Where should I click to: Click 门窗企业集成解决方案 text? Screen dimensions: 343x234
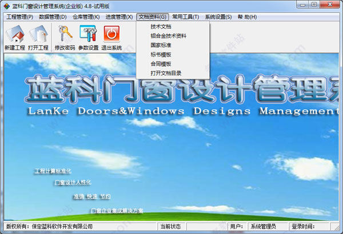click(117, 211)
